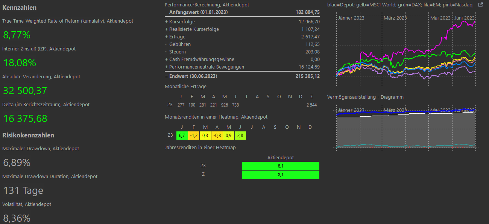Screen dimensions: 489x224
Task: Select the Volatilität value 8,36%
Action: click(17, 218)
